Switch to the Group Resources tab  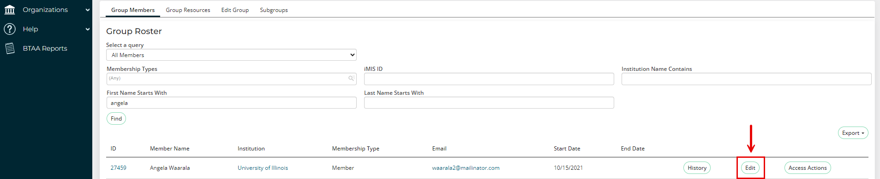[x=188, y=10]
